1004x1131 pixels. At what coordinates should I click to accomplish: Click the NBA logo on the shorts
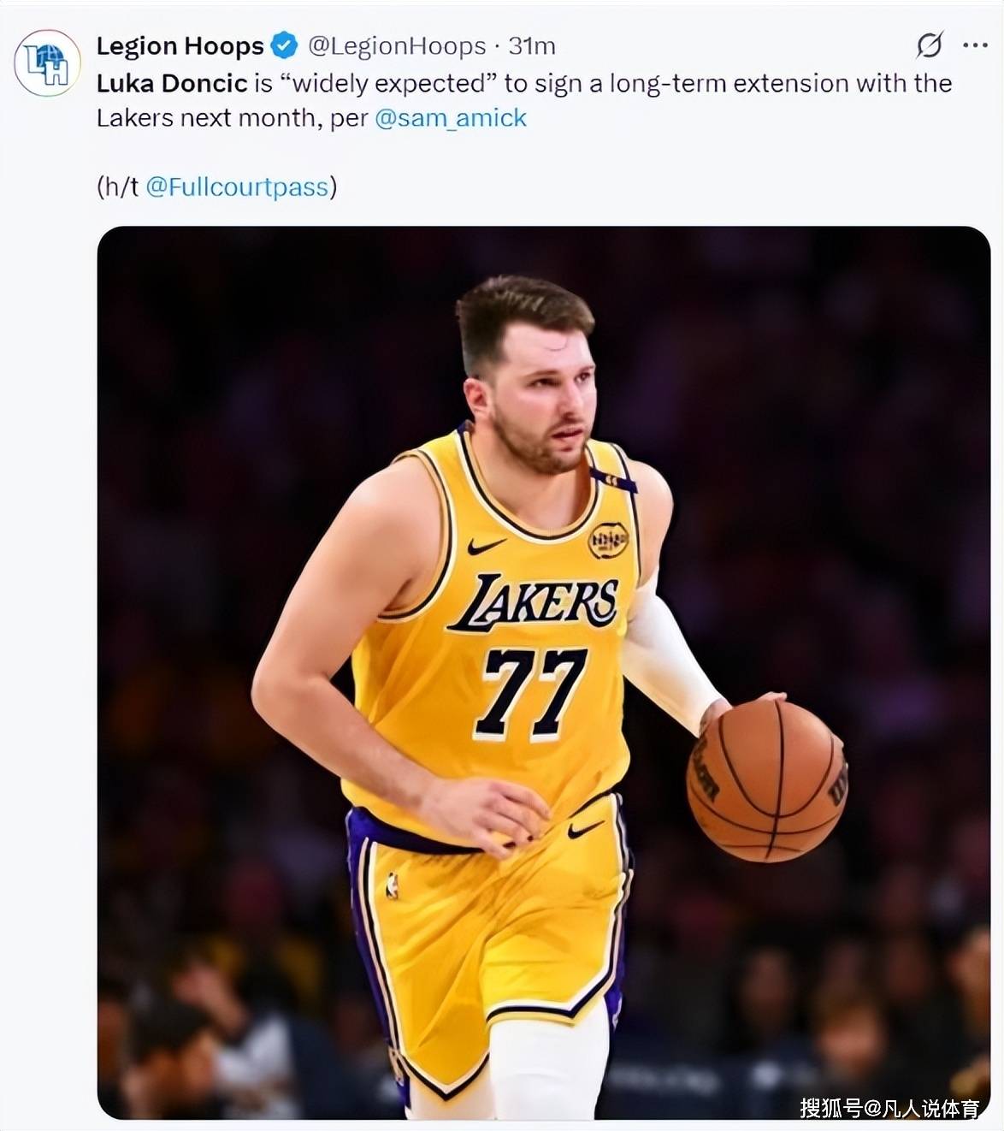392,885
